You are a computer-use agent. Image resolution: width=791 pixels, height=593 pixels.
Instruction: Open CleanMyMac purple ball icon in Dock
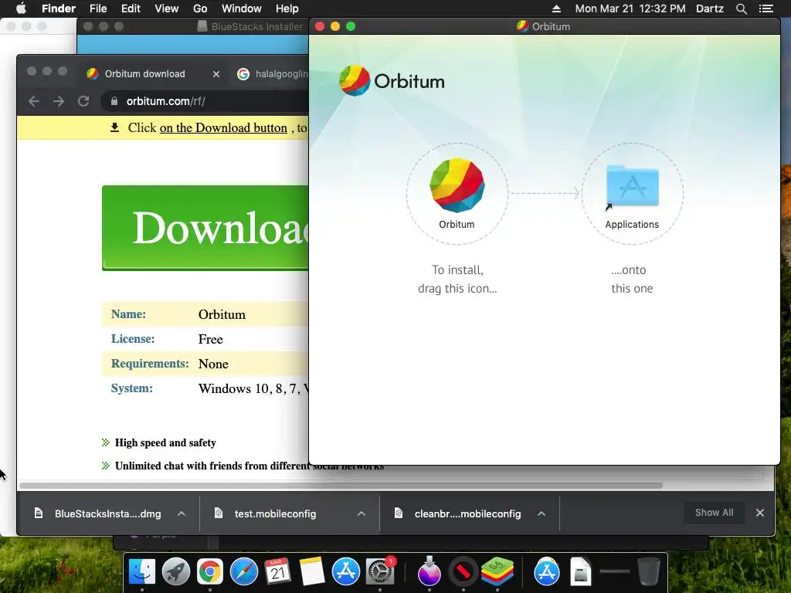click(x=429, y=571)
